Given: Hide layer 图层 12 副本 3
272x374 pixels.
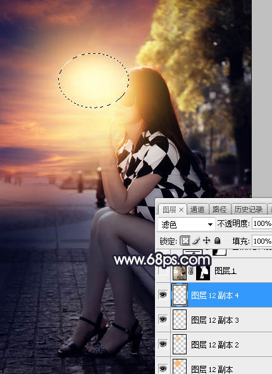Looking at the screenshot, I should [163, 320].
